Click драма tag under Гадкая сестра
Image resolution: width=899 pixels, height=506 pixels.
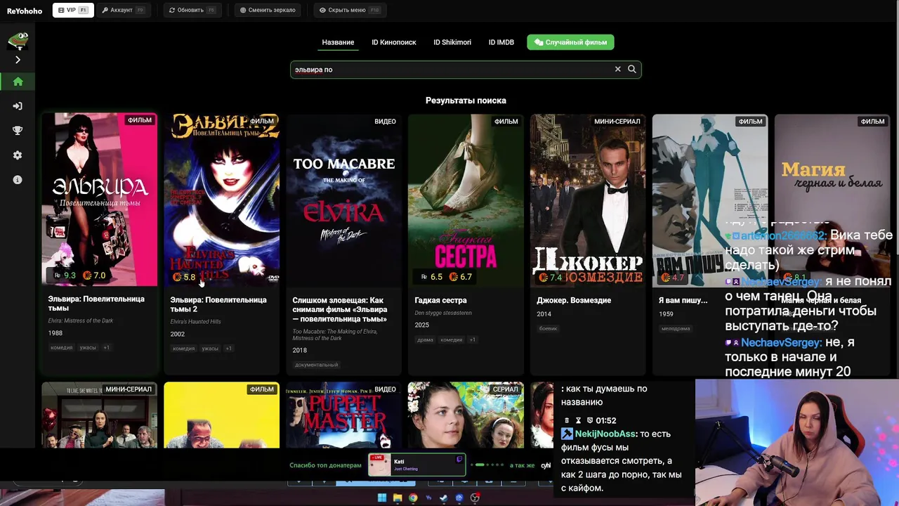(x=425, y=339)
